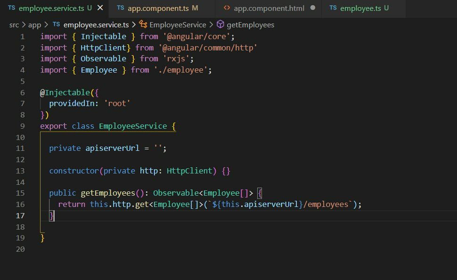Click the apiserverUrl variable on line 11
Screen dimensions: 457x280
pyautogui.click(x=112, y=148)
